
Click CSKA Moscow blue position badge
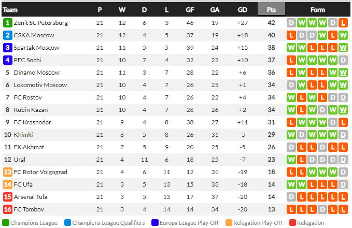pos(7,35)
